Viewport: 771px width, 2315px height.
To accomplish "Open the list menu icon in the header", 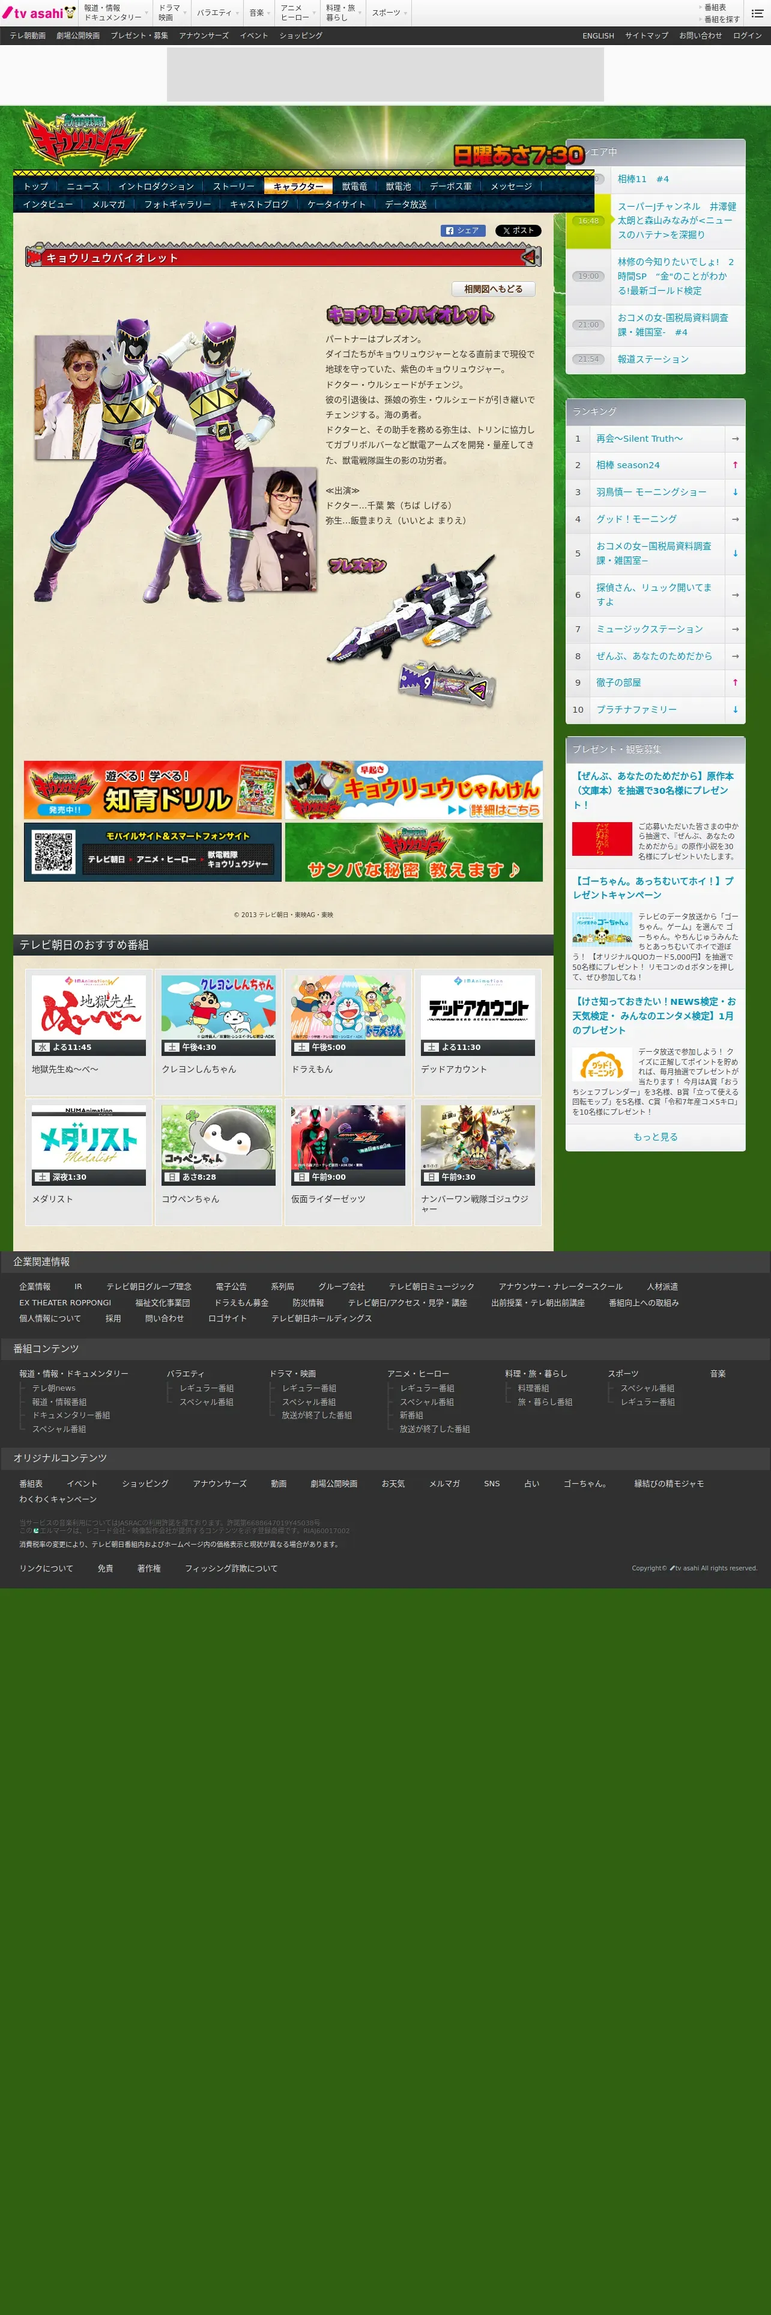I will tap(757, 13).
